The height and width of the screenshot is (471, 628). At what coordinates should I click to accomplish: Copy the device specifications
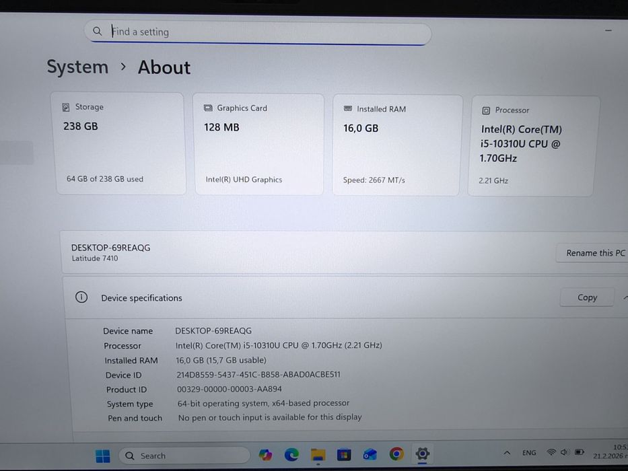[x=587, y=297]
